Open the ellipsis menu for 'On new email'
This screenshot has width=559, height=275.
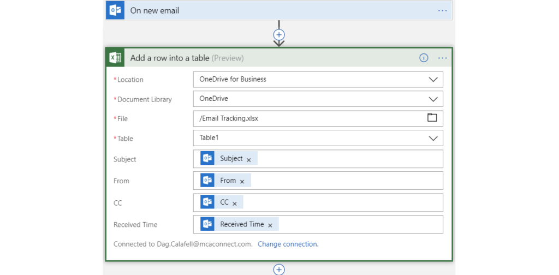[x=442, y=11]
